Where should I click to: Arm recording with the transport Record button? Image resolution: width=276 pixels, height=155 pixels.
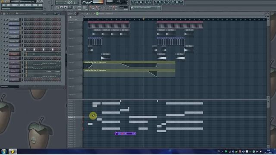click(70, 7)
